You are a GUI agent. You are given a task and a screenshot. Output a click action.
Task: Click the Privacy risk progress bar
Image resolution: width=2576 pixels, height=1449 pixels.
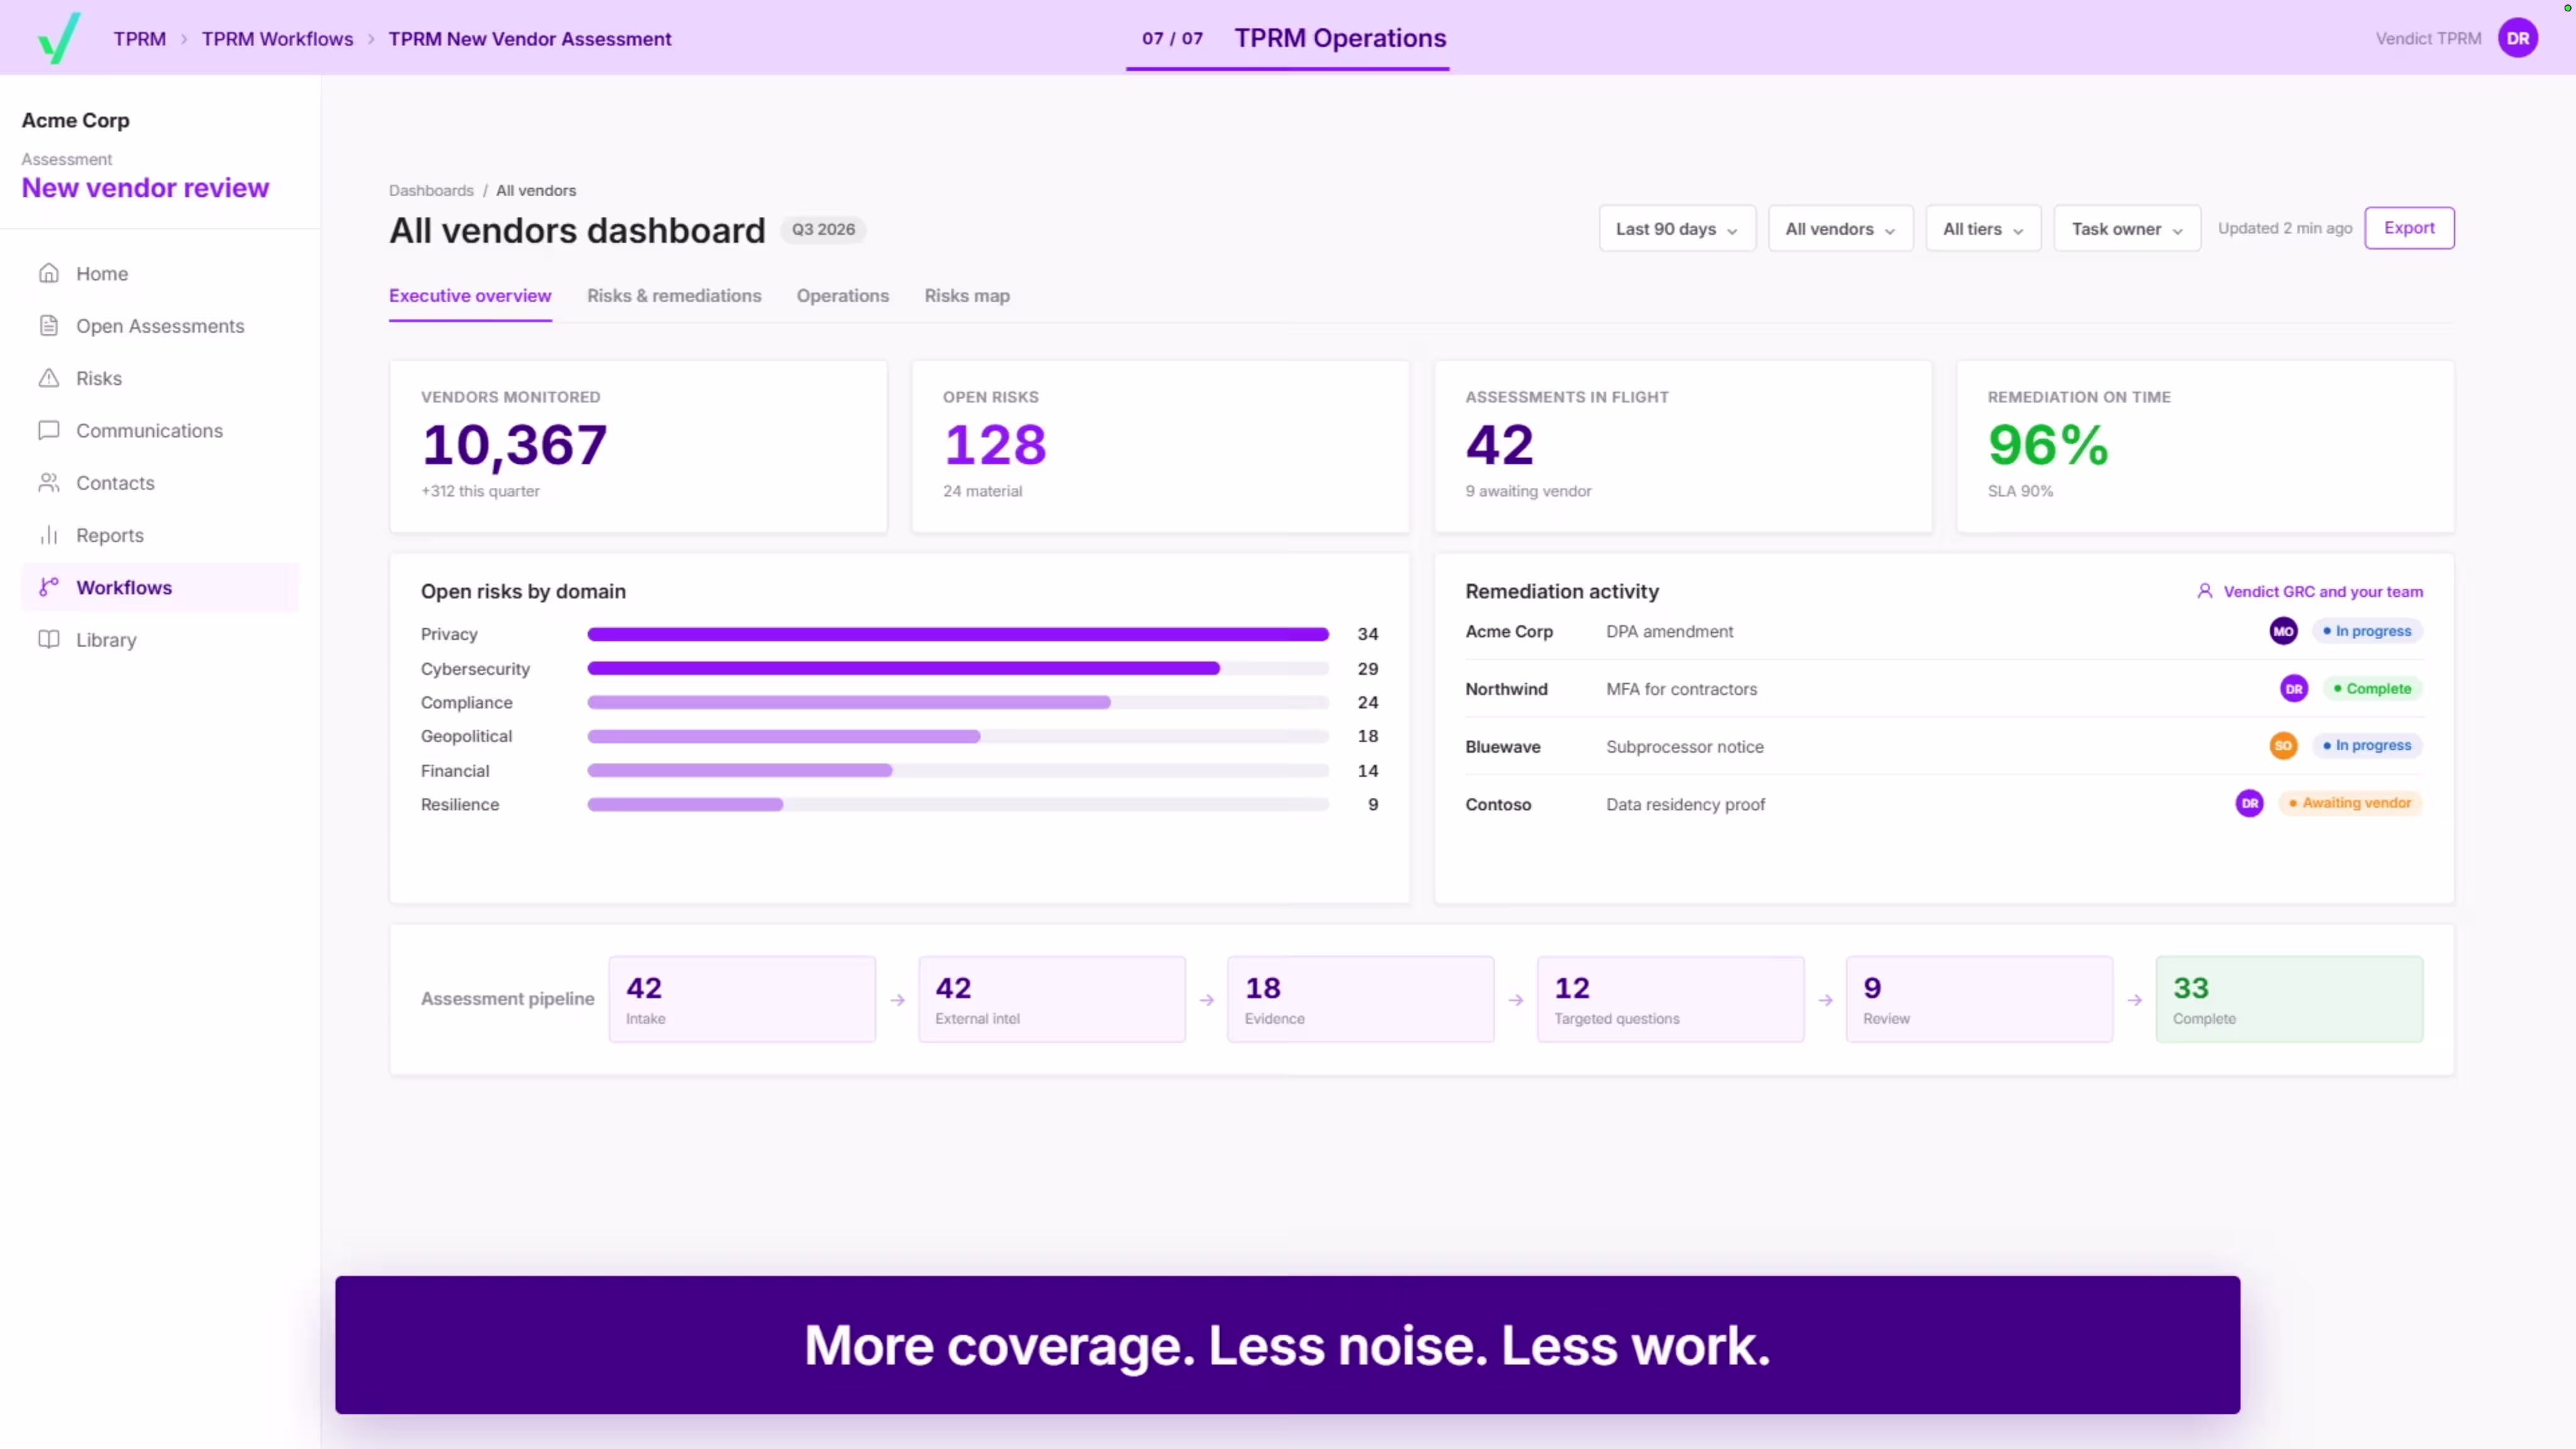click(958, 634)
